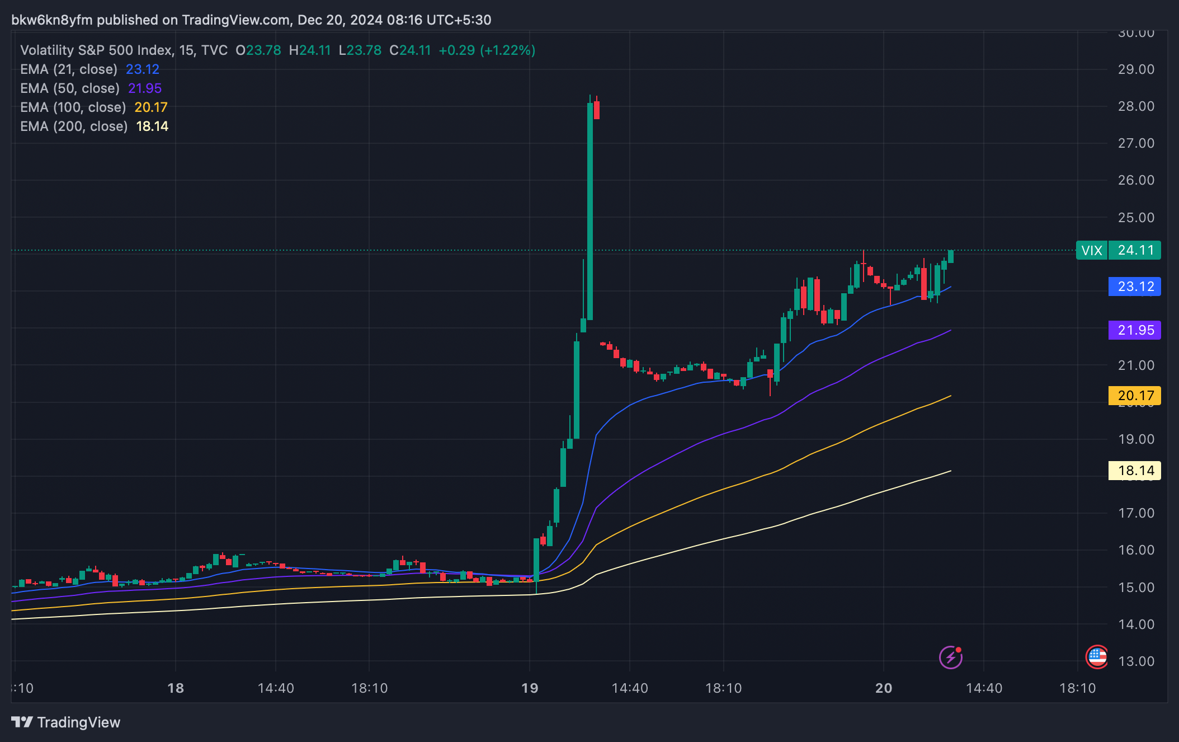The height and width of the screenshot is (742, 1179).
Task: Select the EMA (21, close) legend entry
Action: click(69, 69)
